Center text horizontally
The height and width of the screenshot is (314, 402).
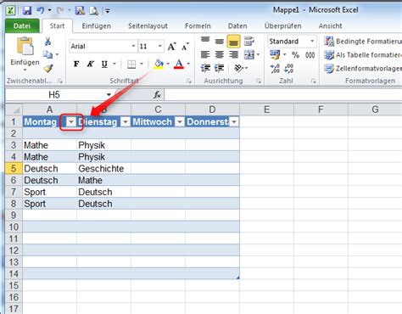point(220,54)
